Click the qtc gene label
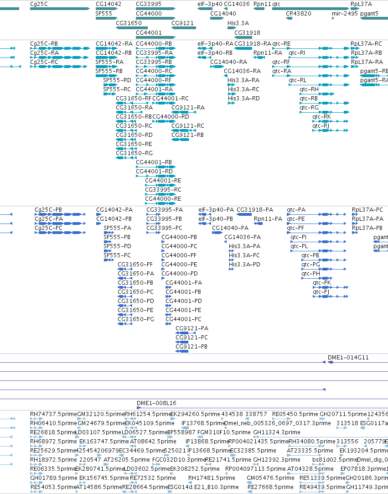 click(x=276, y=4)
